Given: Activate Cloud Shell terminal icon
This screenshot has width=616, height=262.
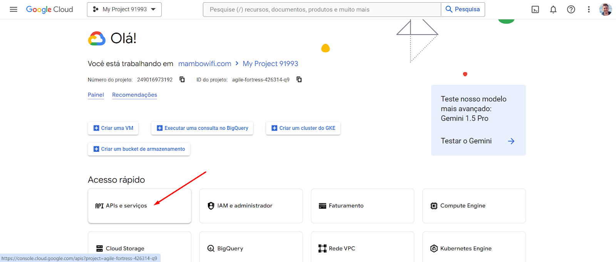Looking at the screenshot, I should pyautogui.click(x=535, y=10).
